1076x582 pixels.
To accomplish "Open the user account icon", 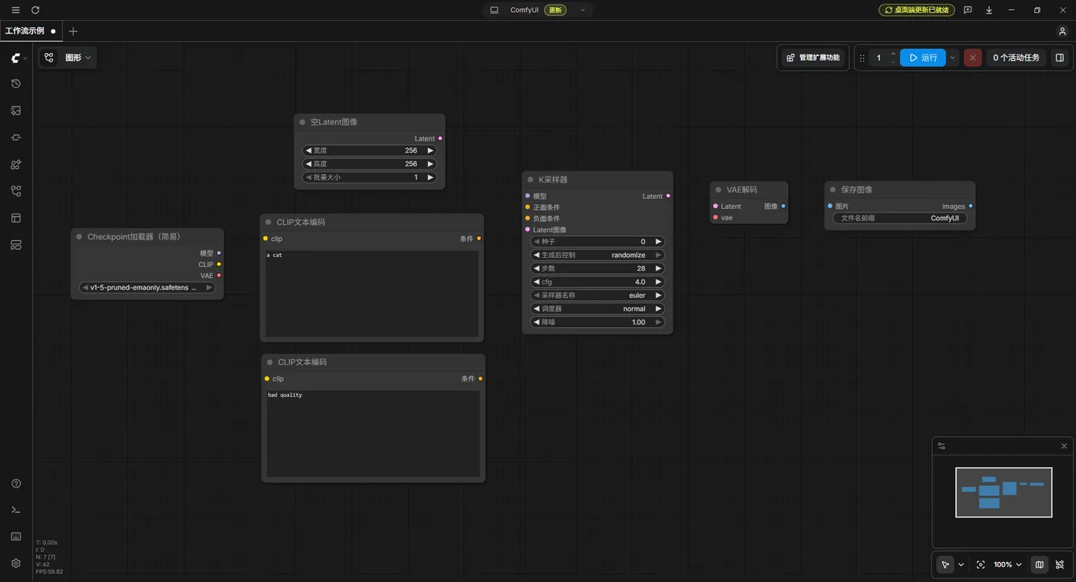I will (1063, 31).
